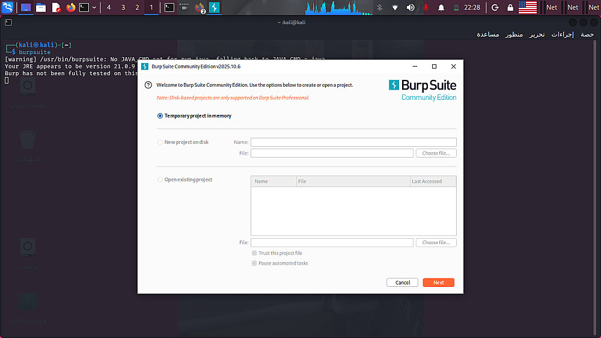Toggle the red microphone tray icon
Viewport: 601px width, 338px height.
tap(426, 7)
